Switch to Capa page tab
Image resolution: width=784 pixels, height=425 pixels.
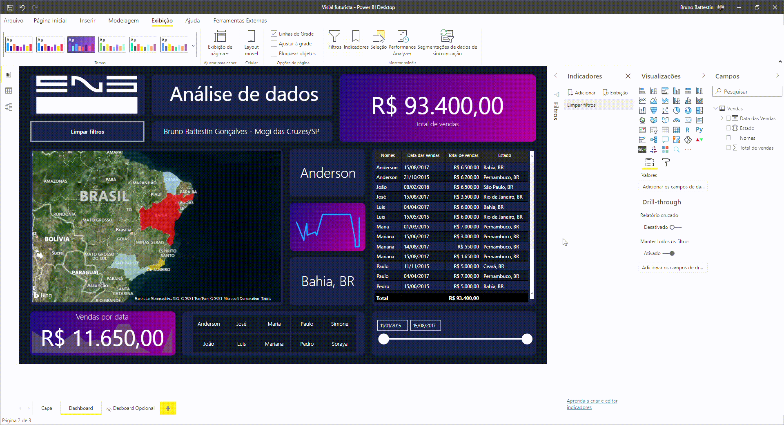pos(47,408)
